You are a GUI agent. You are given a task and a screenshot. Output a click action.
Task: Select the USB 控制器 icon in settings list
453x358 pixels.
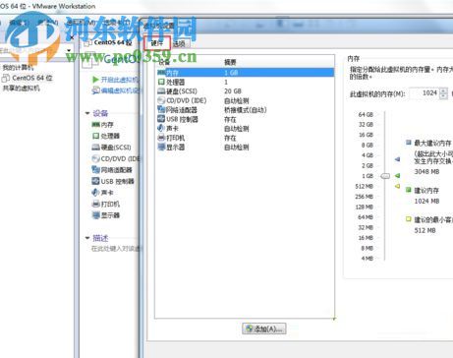pyautogui.click(x=161, y=119)
